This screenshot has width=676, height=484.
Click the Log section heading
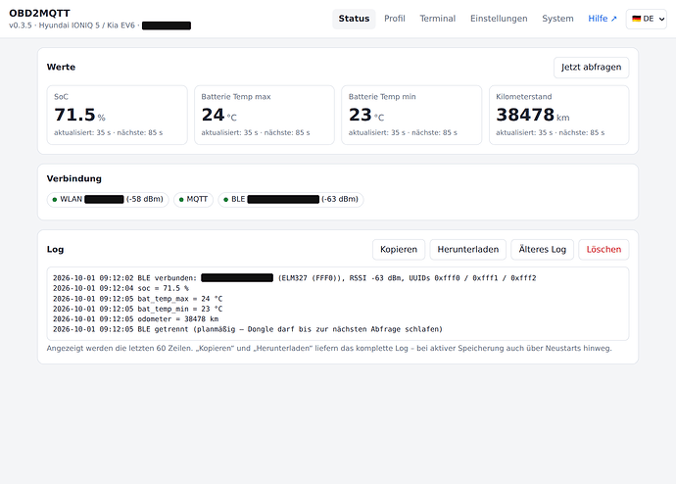pyautogui.click(x=55, y=250)
